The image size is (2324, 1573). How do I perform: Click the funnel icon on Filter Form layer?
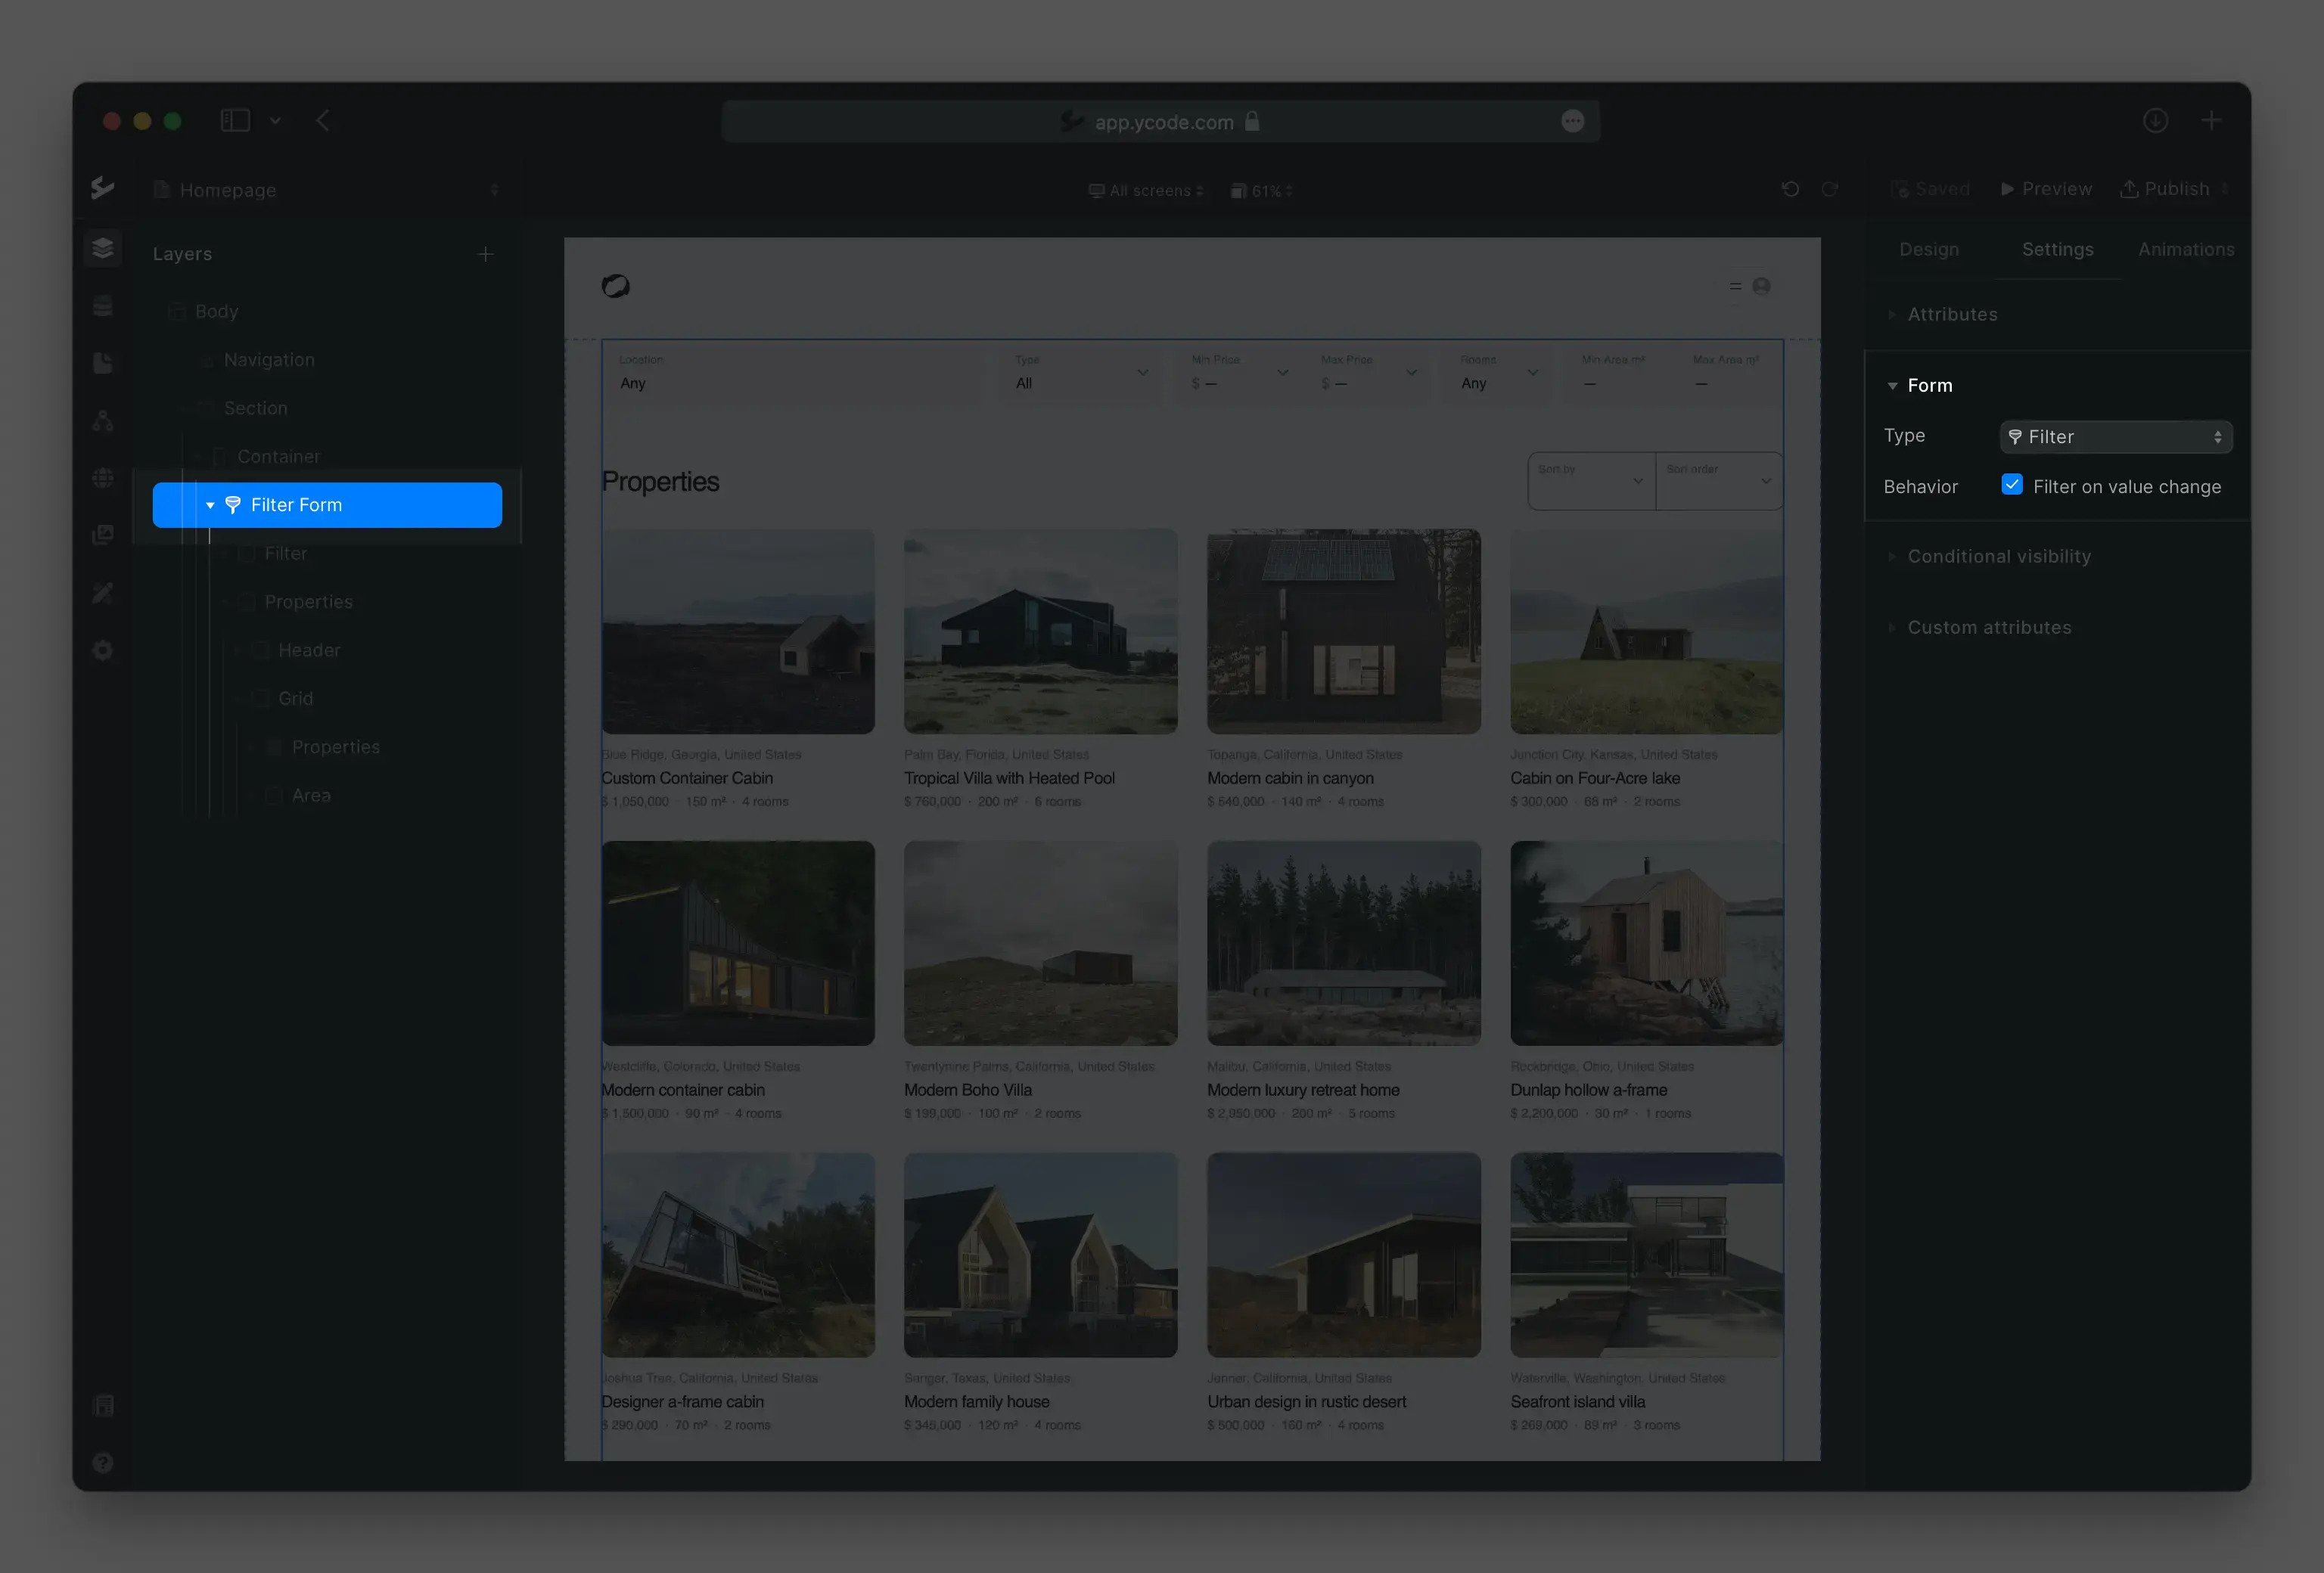point(233,504)
